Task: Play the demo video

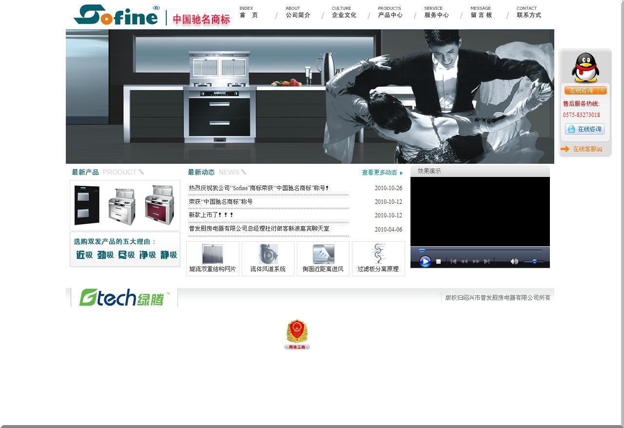Action: click(425, 262)
